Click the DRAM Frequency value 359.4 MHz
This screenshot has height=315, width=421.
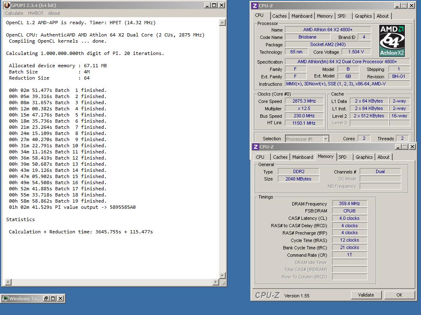349,203
